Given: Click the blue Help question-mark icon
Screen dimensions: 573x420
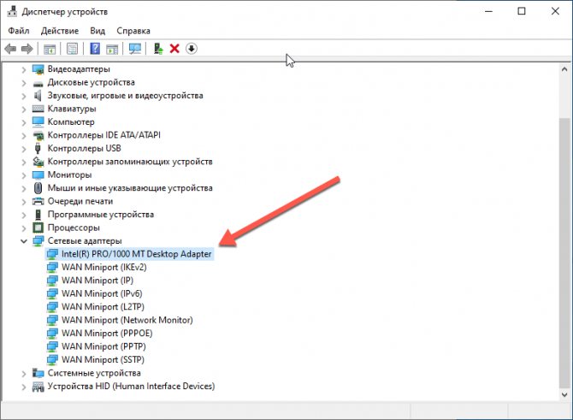Looking at the screenshot, I should click(95, 49).
